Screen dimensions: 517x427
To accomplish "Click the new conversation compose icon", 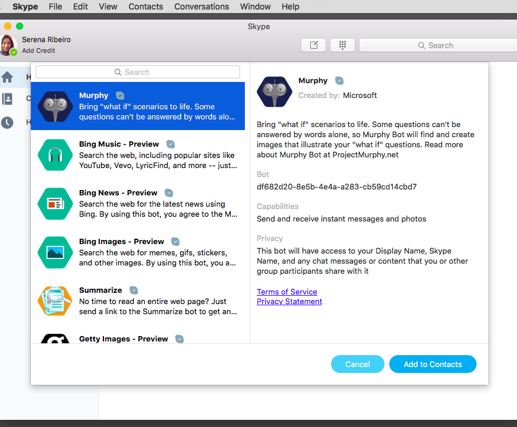I will 314,45.
